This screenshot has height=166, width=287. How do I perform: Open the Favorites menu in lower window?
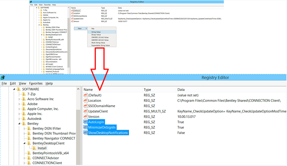coord(36,83)
